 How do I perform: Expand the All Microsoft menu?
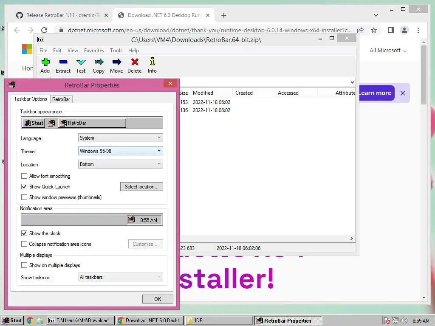[388, 51]
